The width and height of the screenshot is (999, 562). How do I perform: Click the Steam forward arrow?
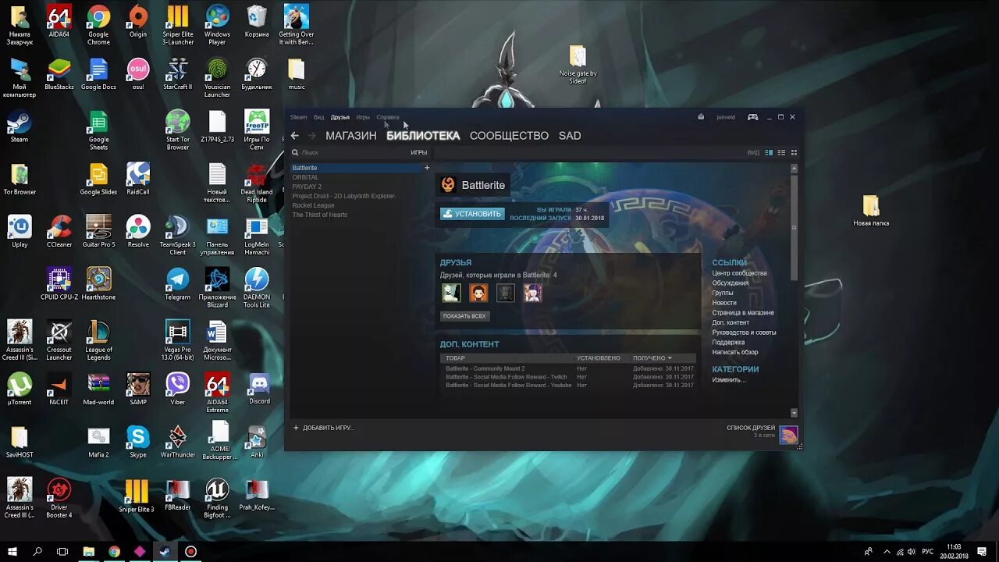coord(311,136)
